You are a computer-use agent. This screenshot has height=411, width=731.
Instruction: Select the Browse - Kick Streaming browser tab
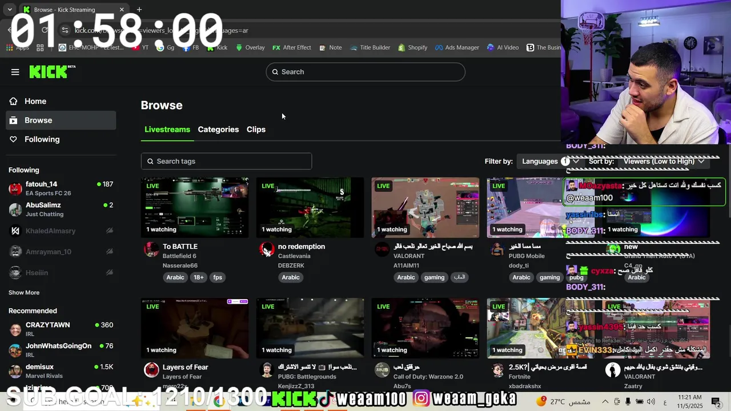point(74,10)
